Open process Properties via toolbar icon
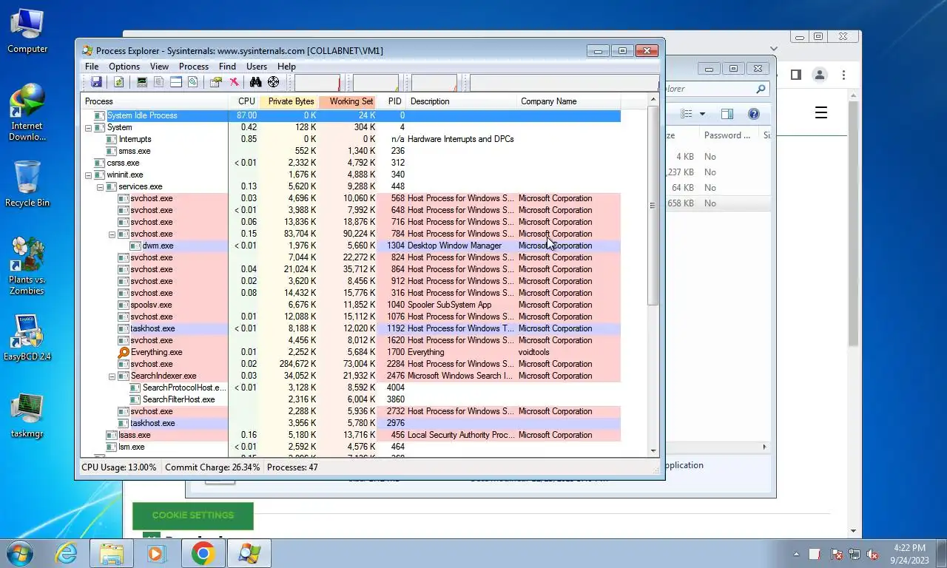 point(216,82)
